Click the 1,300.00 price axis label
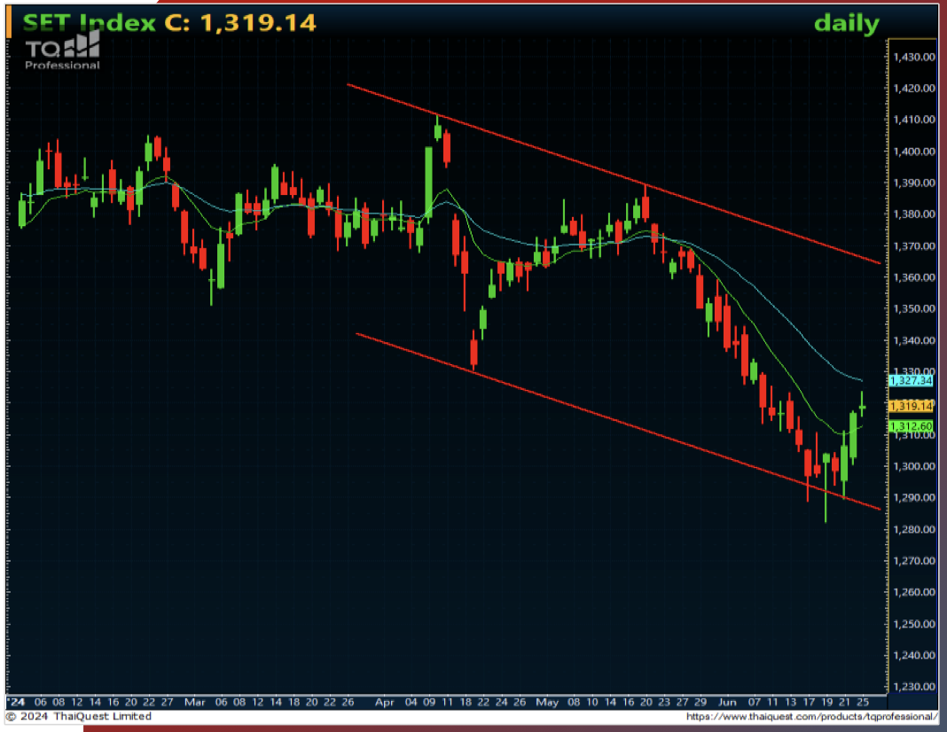Viewport: 947px width, 732px height. click(x=914, y=466)
